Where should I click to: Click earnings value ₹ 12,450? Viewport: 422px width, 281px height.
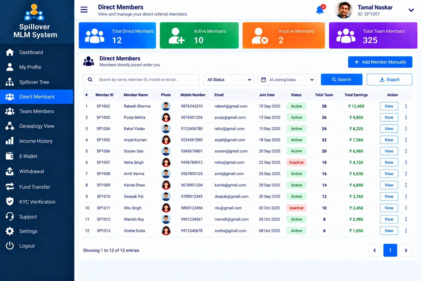pyautogui.click(x=356, y=106)
